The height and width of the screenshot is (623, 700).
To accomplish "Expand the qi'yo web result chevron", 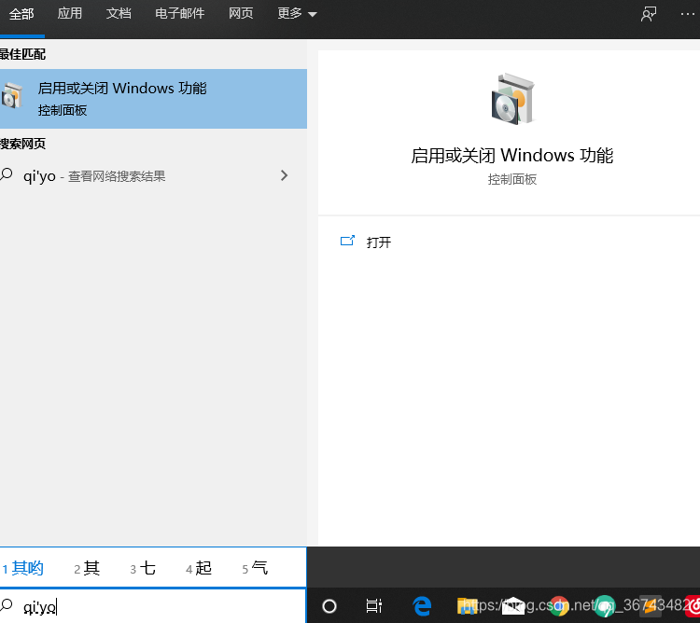I will click(285, 175).
